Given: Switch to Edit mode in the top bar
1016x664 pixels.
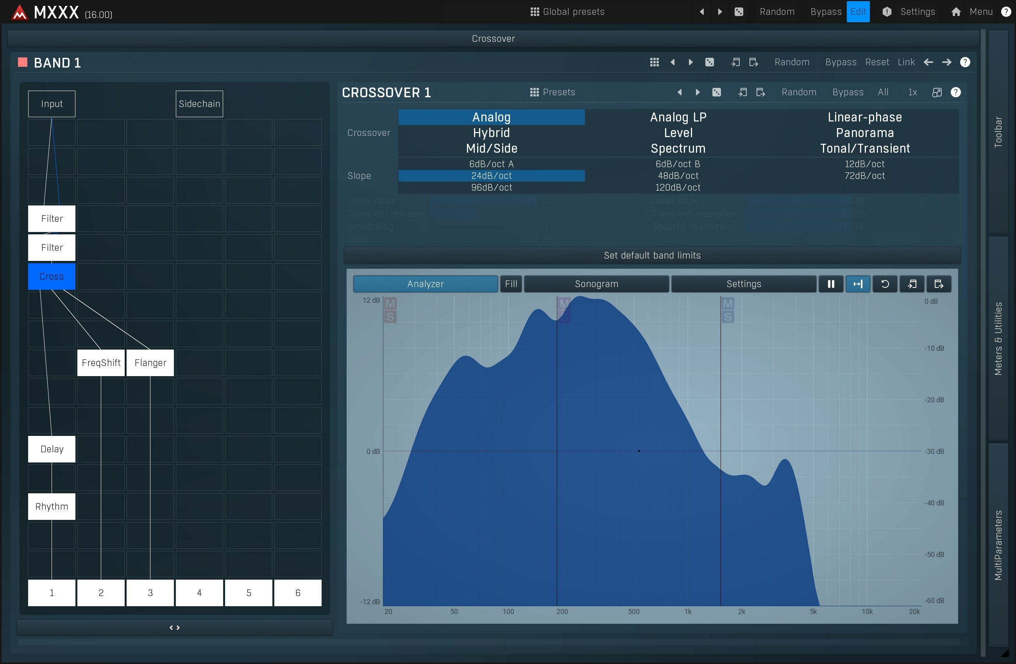Looking at the screenshot, I should click(x=858, y=11).
